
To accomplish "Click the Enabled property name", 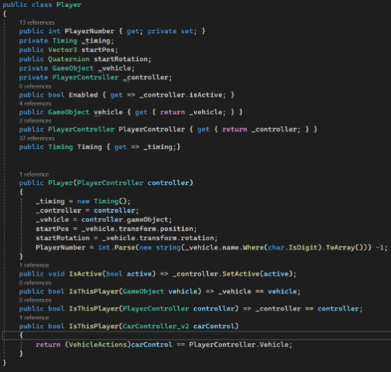I will click(x=83, y=95).
